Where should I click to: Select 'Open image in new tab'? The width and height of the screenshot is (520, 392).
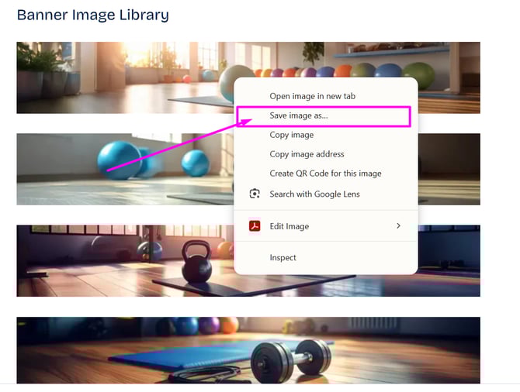(x=312, y=96)
